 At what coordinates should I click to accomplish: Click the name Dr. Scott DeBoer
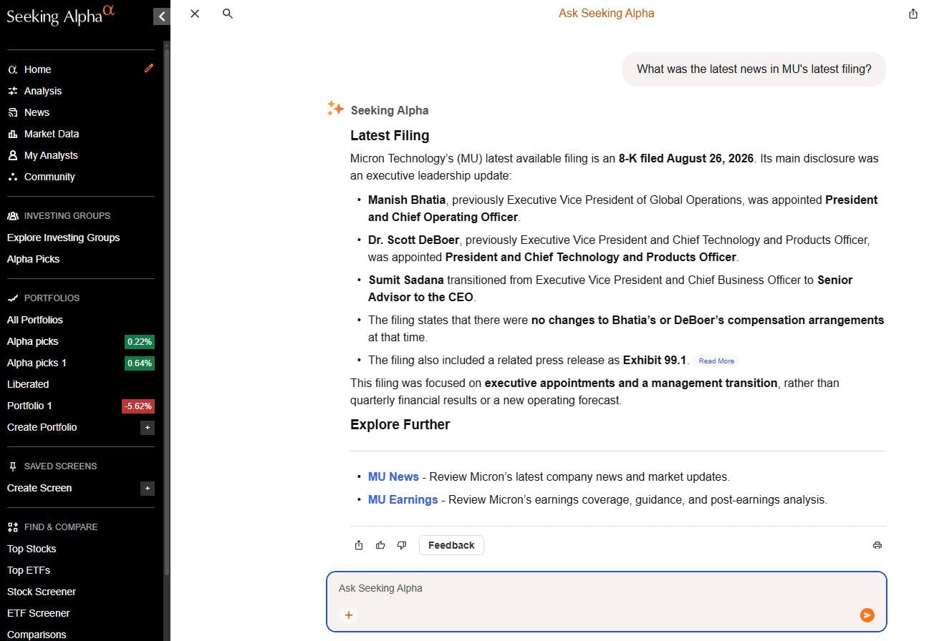pos(413,240)
